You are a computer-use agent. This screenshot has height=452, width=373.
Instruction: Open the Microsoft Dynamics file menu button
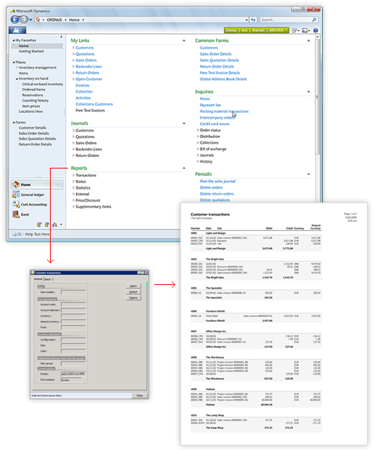17,30
